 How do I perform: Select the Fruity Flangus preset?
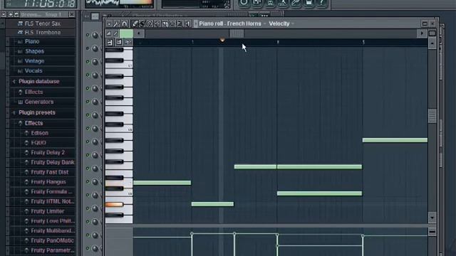(48, 182)
